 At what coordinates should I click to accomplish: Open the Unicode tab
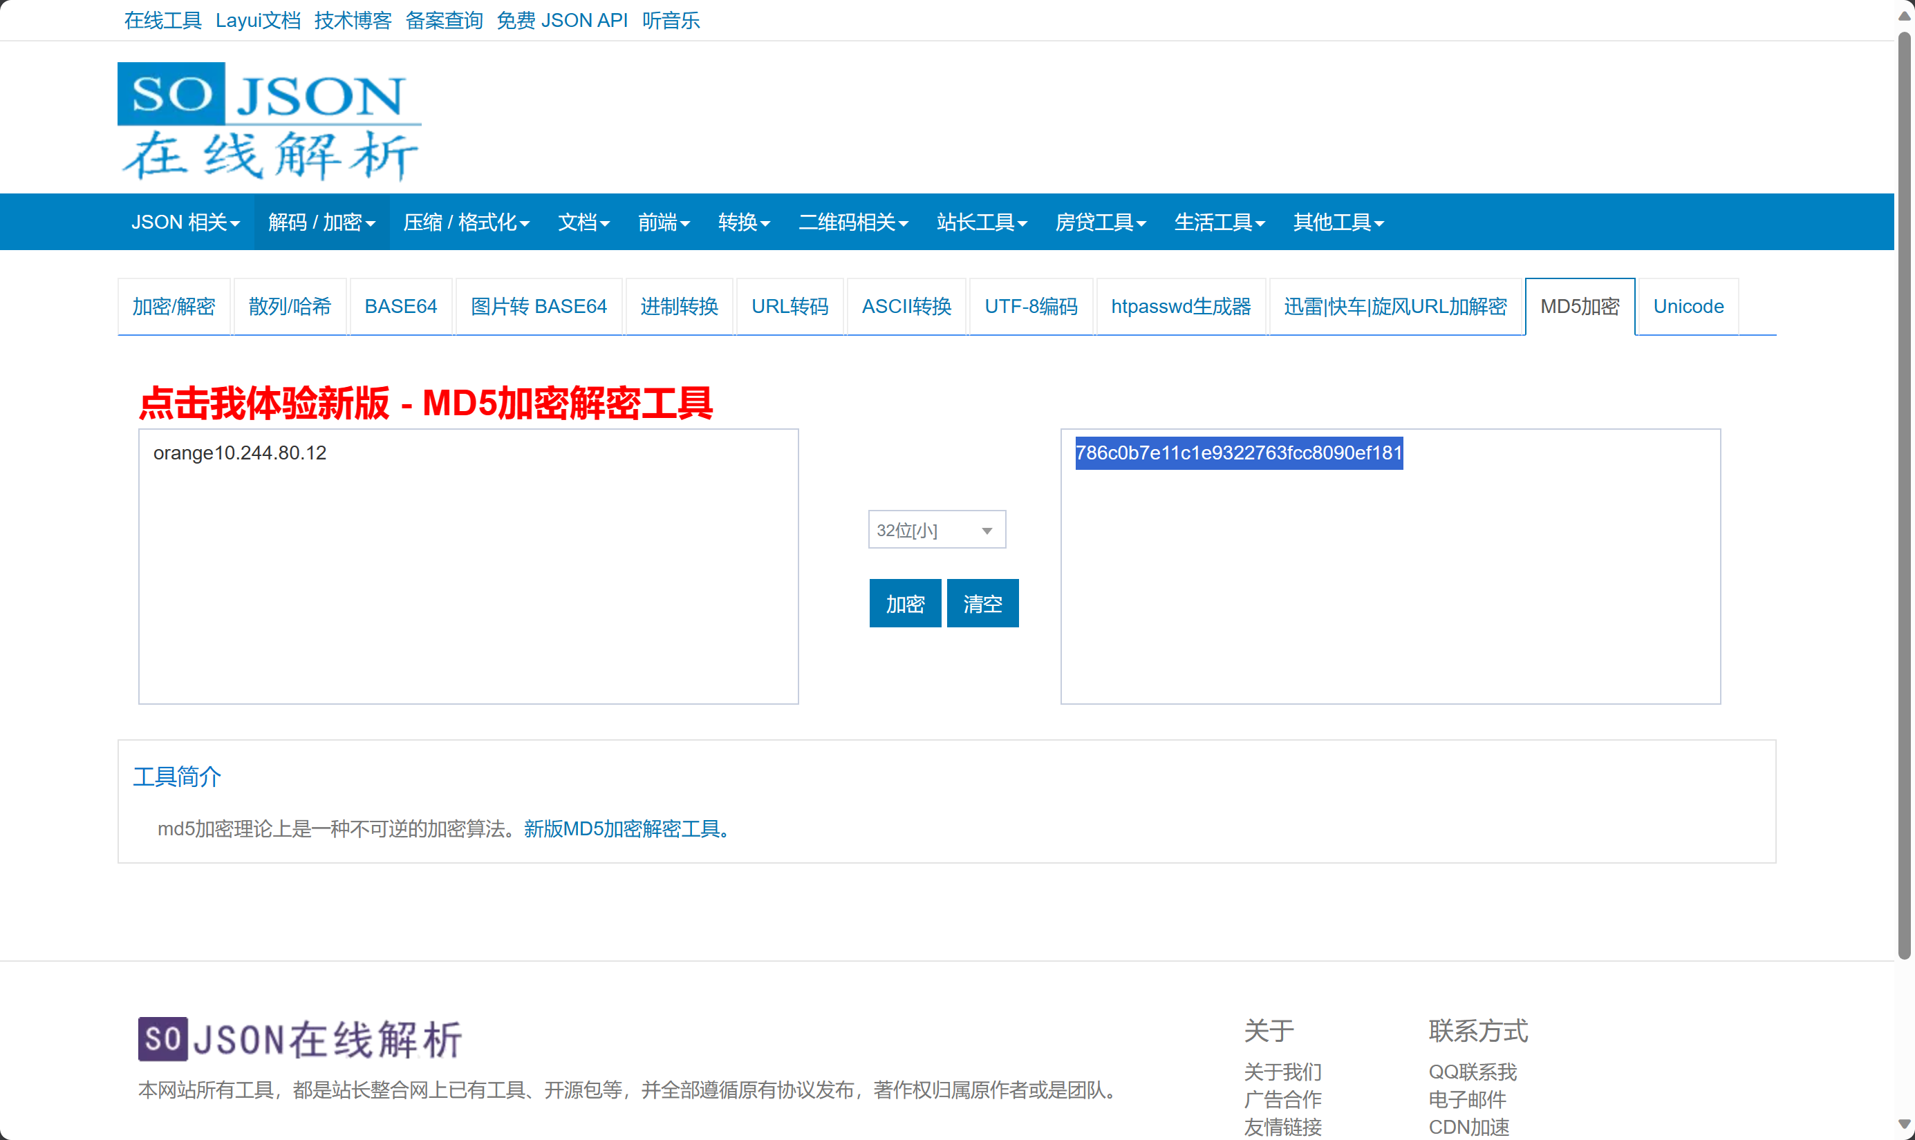tap(1688, 307)
